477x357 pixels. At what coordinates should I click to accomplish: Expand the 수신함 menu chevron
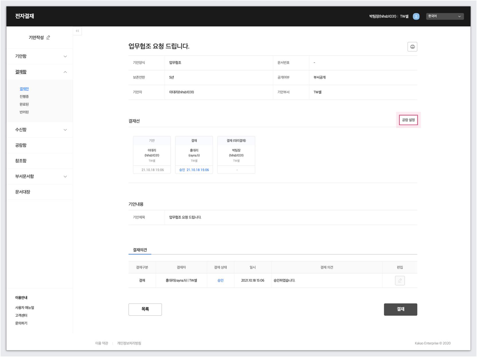pos(65,130)
